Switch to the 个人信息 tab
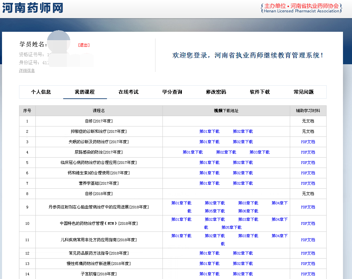Image resolution: width=352 pixels, height=279 pixels. [x=41, y=92]
